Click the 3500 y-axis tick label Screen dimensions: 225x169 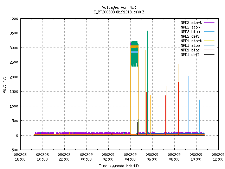(14, 33)
